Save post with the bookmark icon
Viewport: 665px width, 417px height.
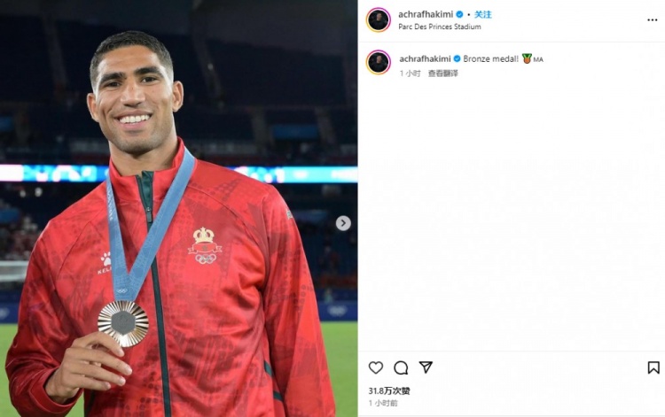click(653, 367)
